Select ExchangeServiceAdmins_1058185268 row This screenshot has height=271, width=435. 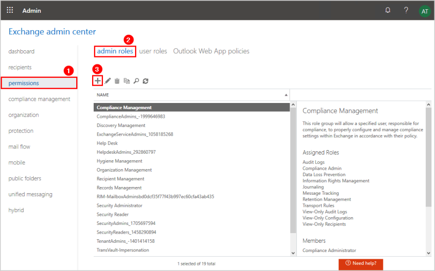[191, 134]
